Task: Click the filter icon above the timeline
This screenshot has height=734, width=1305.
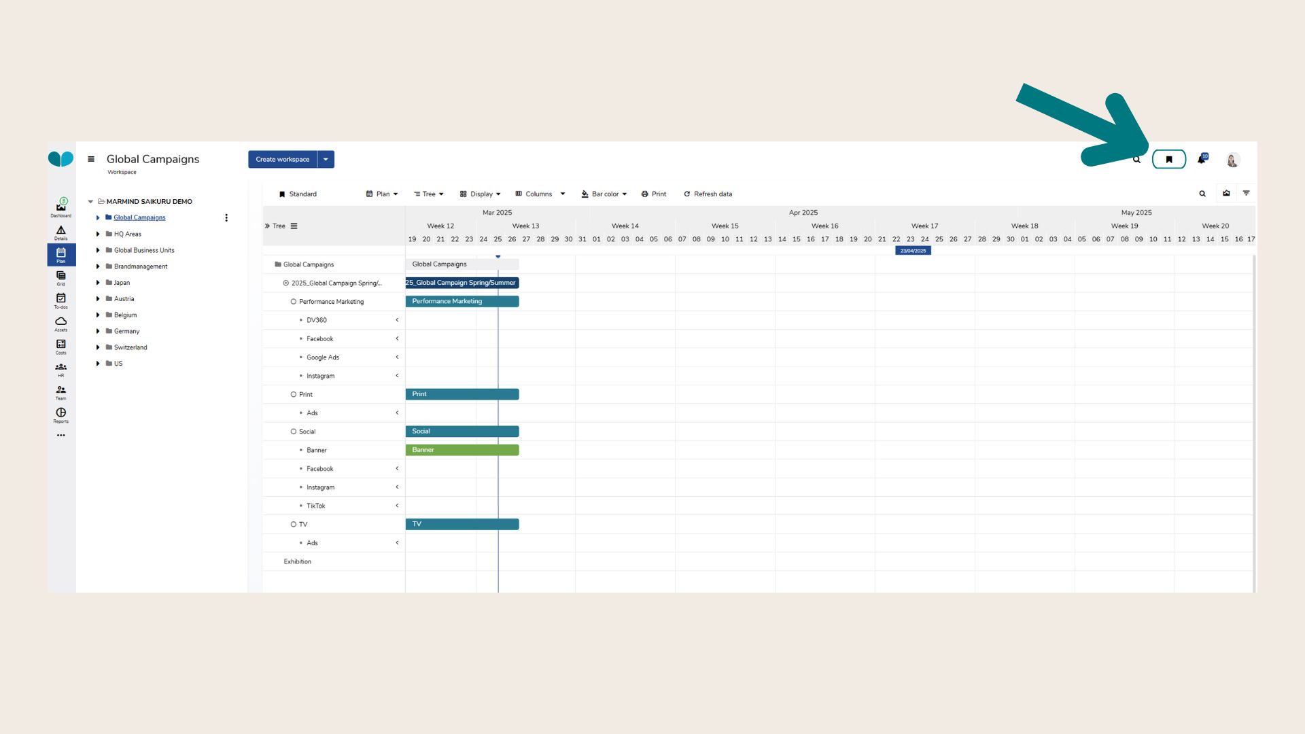Action: (x=1246, y=194)
